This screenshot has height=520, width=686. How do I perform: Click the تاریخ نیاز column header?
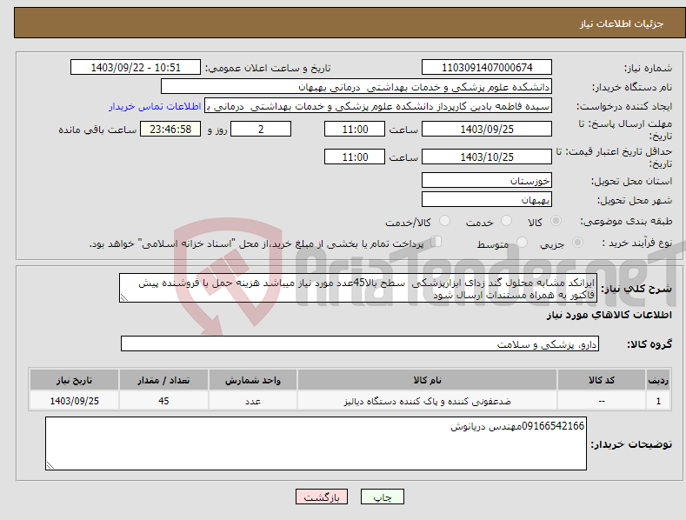tap(75, 380)
